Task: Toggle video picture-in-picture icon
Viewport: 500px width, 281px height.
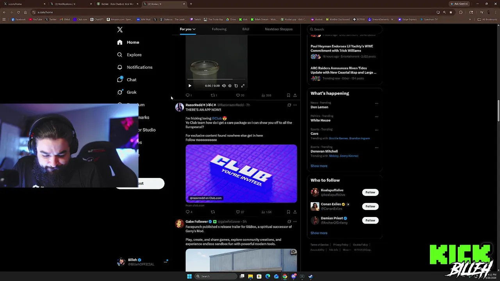Action: pos(236,85)
